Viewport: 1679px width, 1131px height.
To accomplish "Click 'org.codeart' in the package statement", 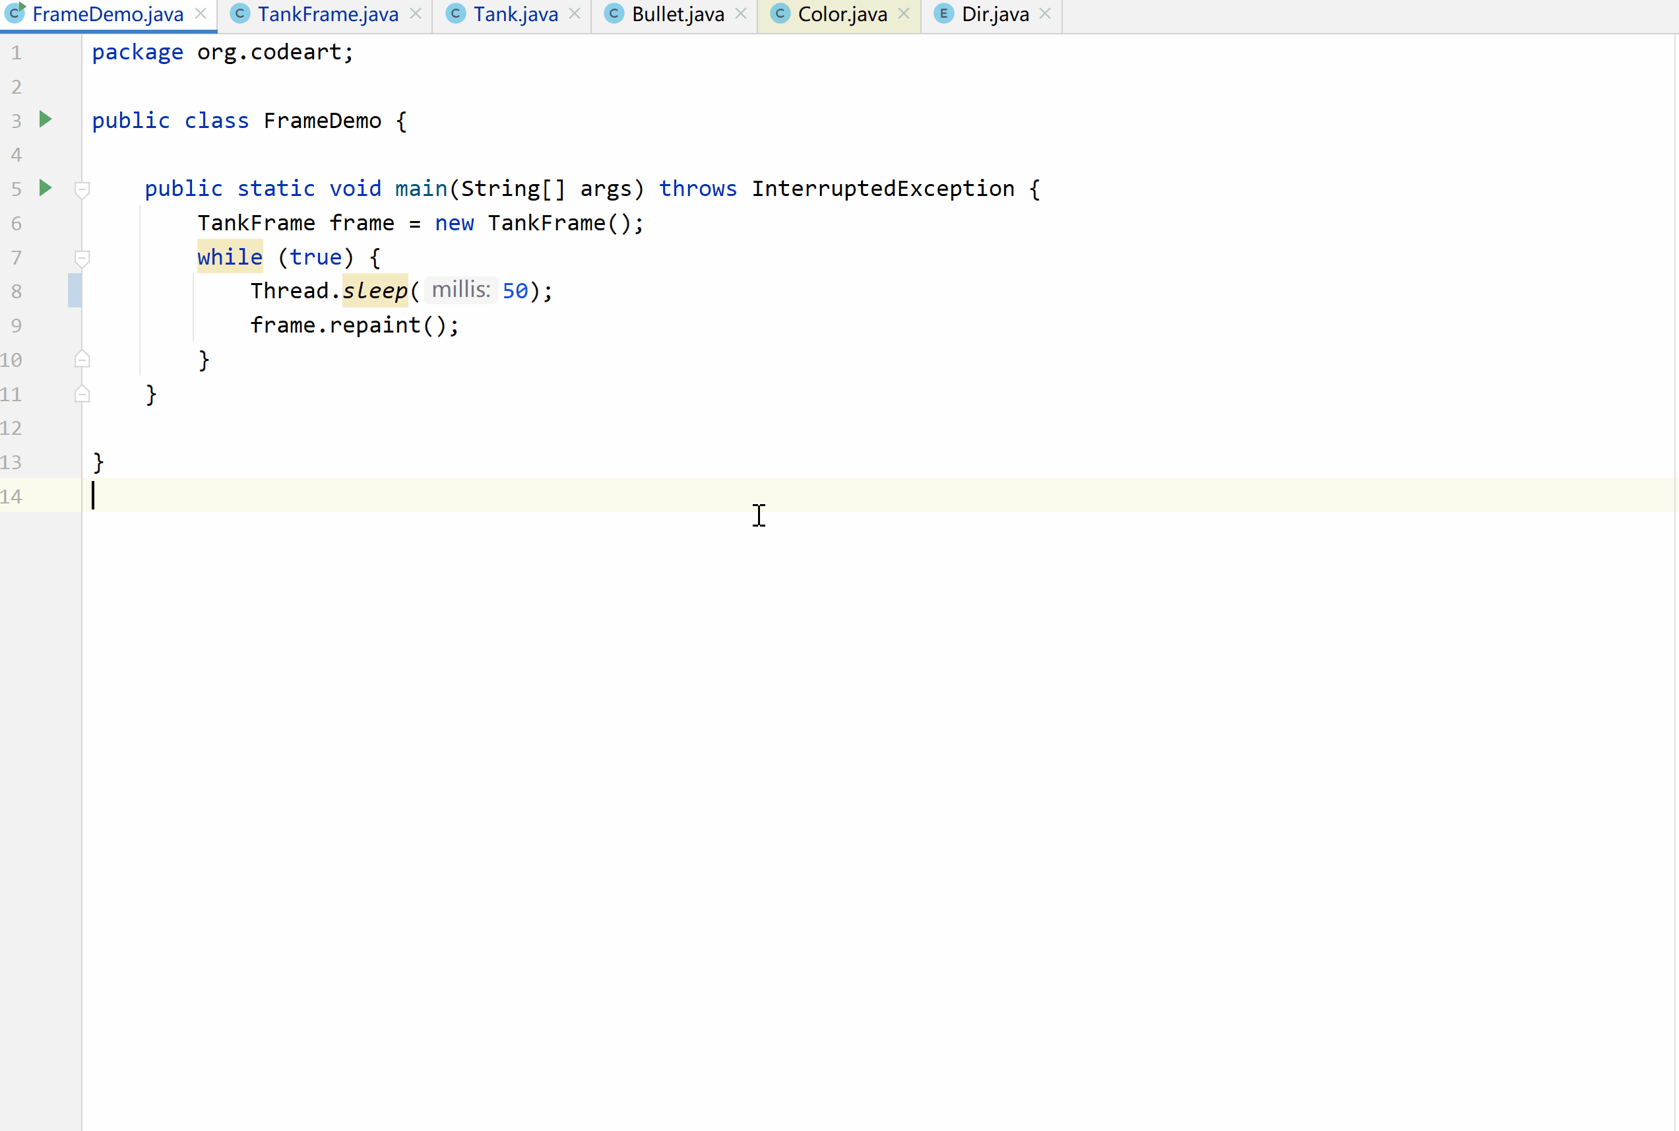I will pyautogui.click(x=269, y=52).
